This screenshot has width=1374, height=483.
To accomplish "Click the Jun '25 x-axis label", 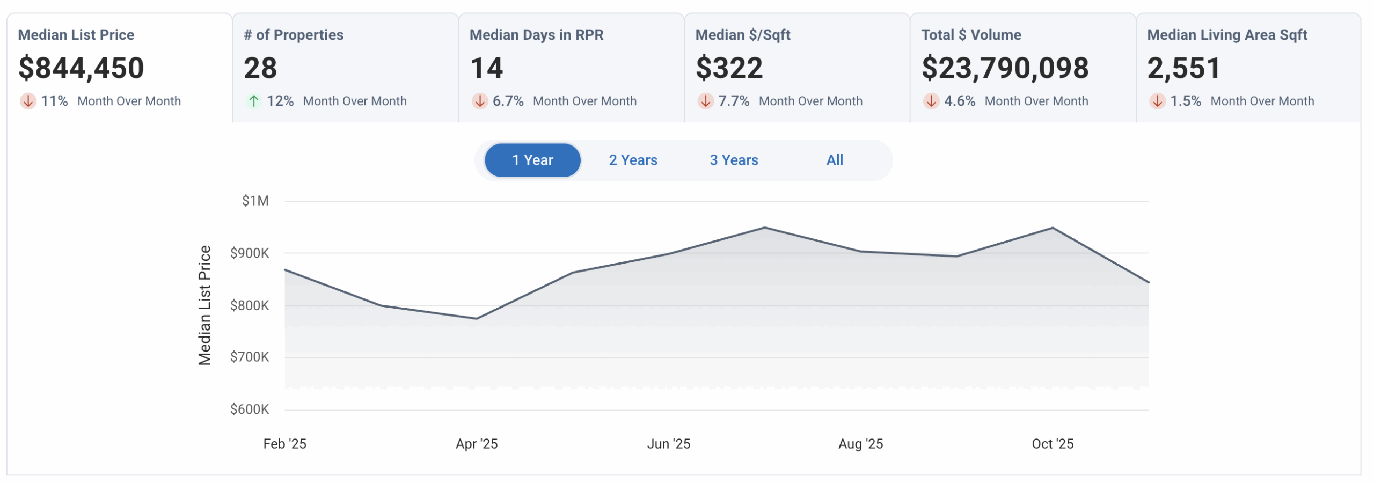I will [669, 444].
